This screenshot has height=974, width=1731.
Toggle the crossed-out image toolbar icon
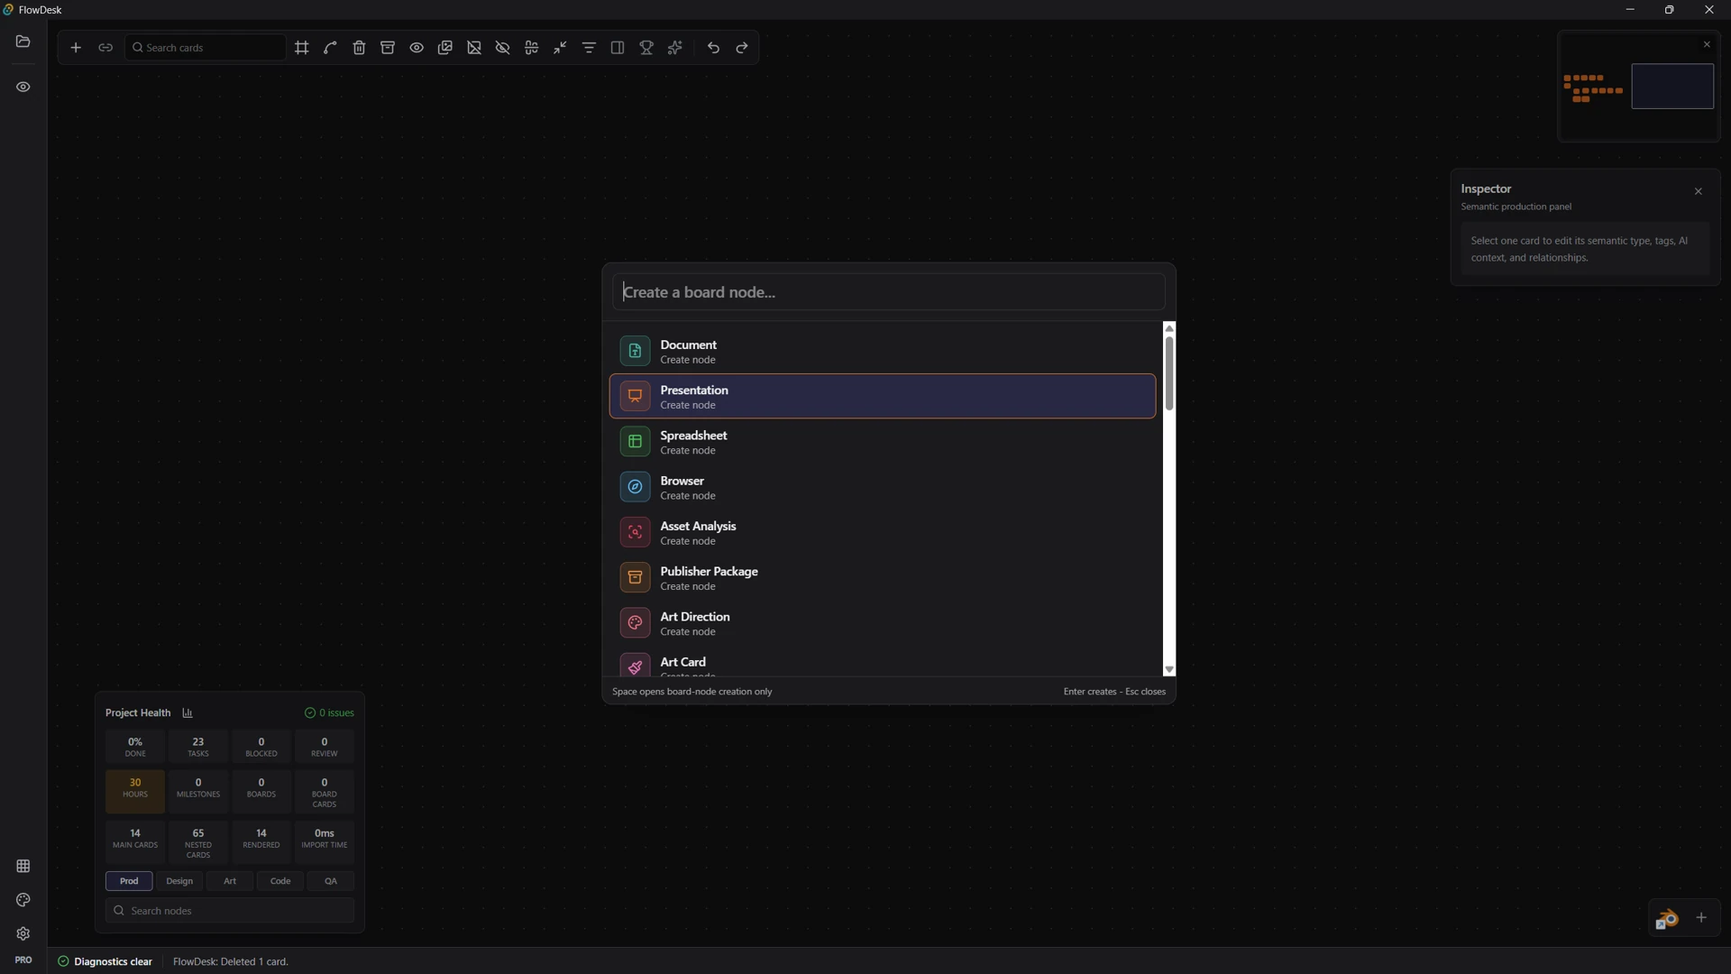pyautogui.click(x=474, y=48)
